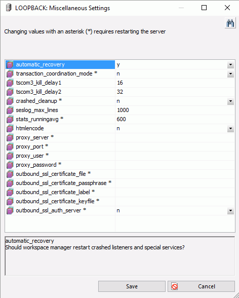Screen dimensions: 239x298
Task: Click the seslog_max_lines value 1000
Action: coord(123,110)
